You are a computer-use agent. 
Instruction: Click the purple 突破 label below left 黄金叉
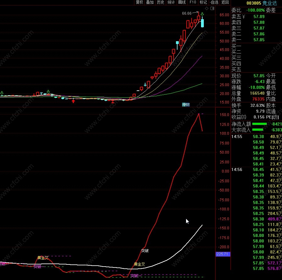[x=37, y=267]
